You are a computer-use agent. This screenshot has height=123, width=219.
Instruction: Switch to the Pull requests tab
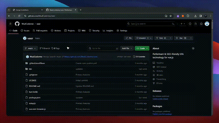click(x=40, y=31)
